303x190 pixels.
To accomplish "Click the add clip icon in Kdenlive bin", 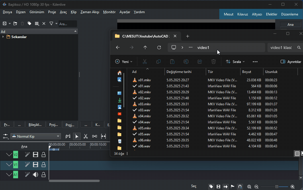I will [x=5, y=23].
